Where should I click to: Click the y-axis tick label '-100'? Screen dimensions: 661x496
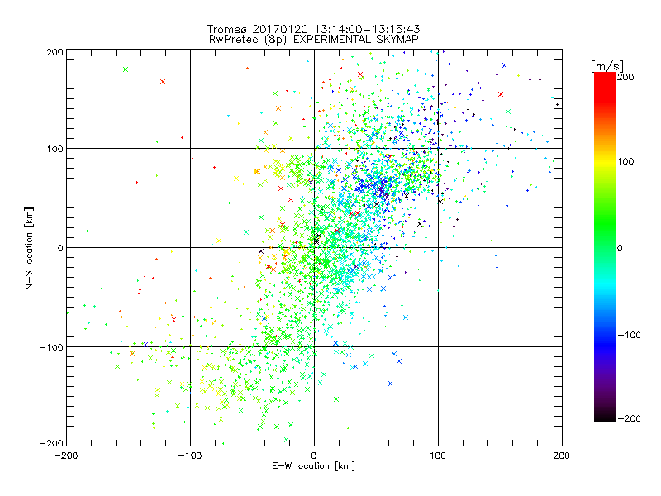coord(51,347)
